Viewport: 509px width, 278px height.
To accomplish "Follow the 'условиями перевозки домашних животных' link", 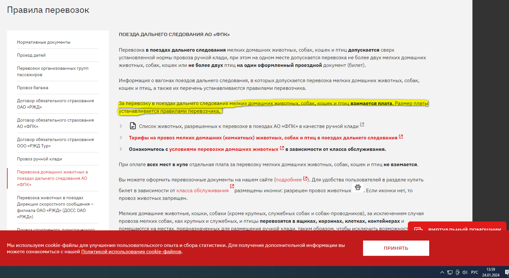I will point(224,149).
